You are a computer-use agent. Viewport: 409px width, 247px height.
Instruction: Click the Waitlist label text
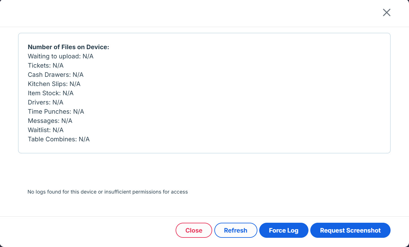tap(39, 130)
